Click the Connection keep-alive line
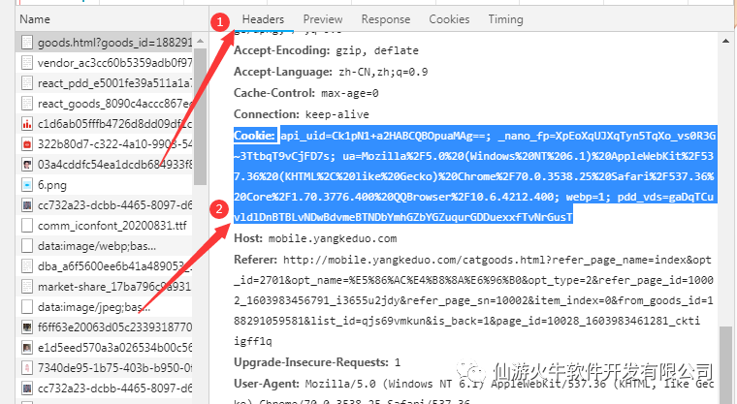Image resolution: width=737 pixels, height=404 pixels. (x=302, y=114)
